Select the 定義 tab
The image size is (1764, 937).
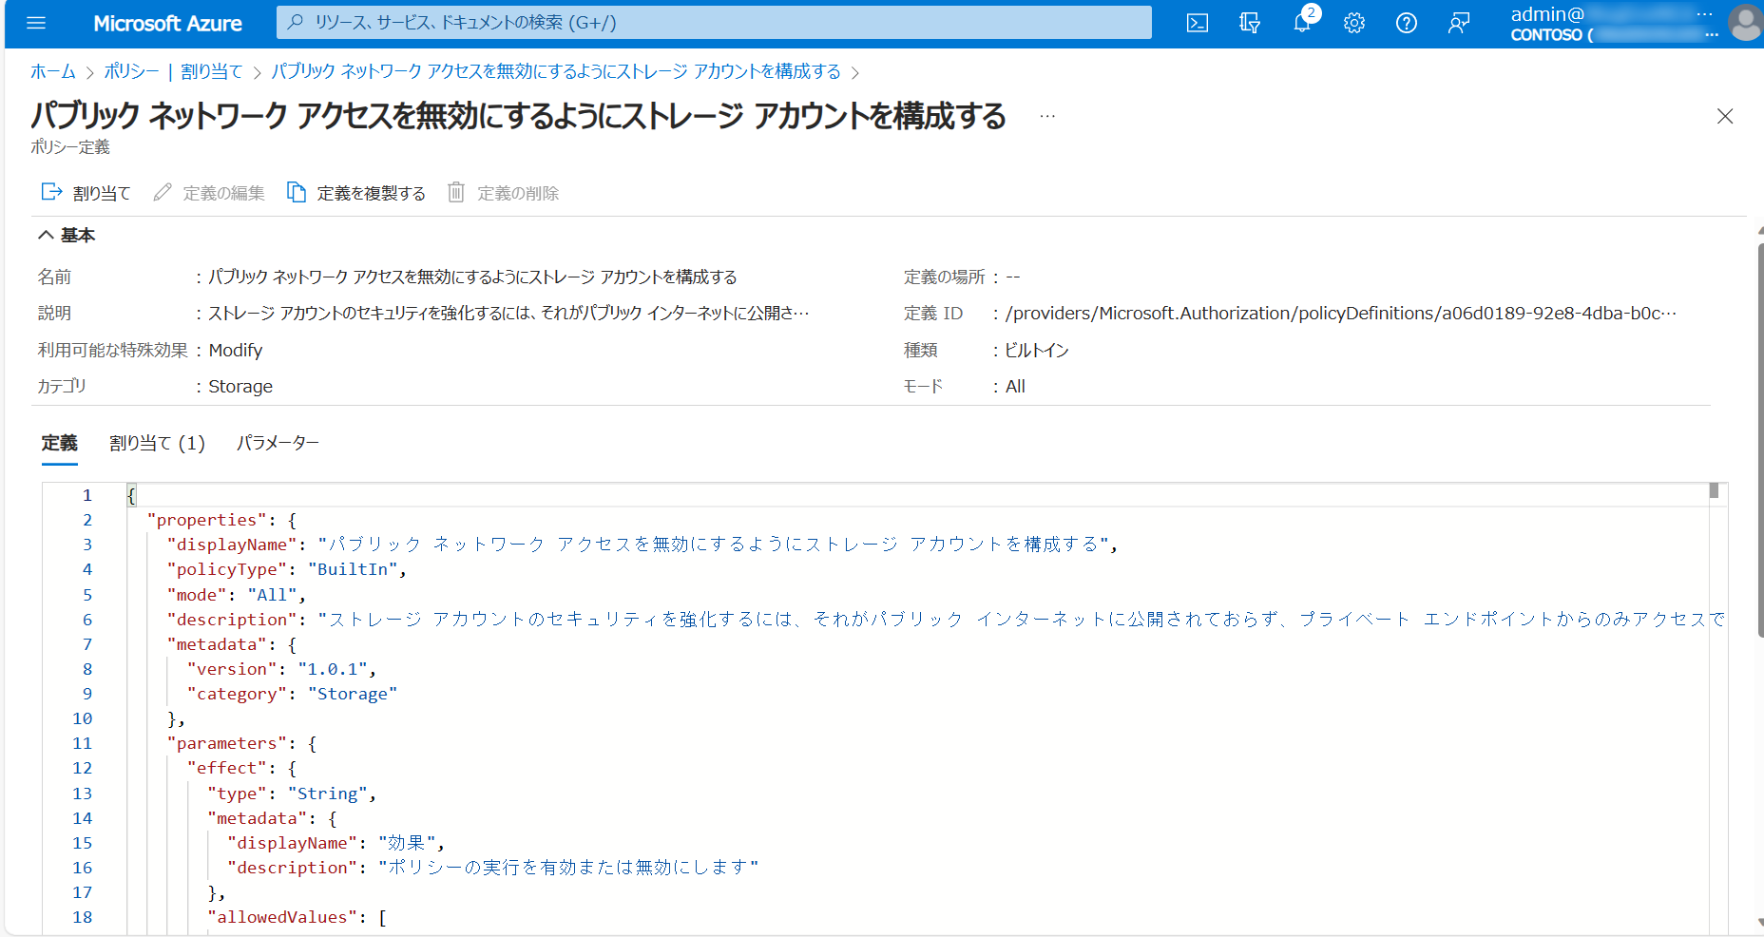click(x=59, y=443)
